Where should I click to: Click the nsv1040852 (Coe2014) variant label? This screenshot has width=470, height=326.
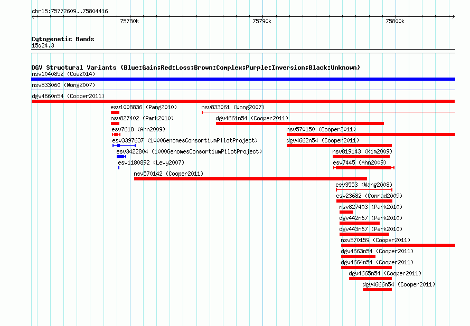pyautogui.click(x=63, y=74)
